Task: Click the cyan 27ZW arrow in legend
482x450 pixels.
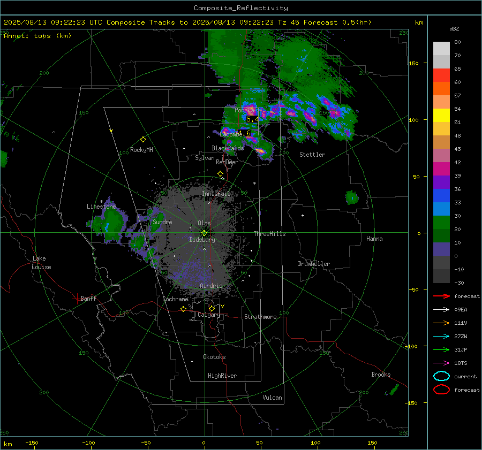Action: [x=442, y=337]
